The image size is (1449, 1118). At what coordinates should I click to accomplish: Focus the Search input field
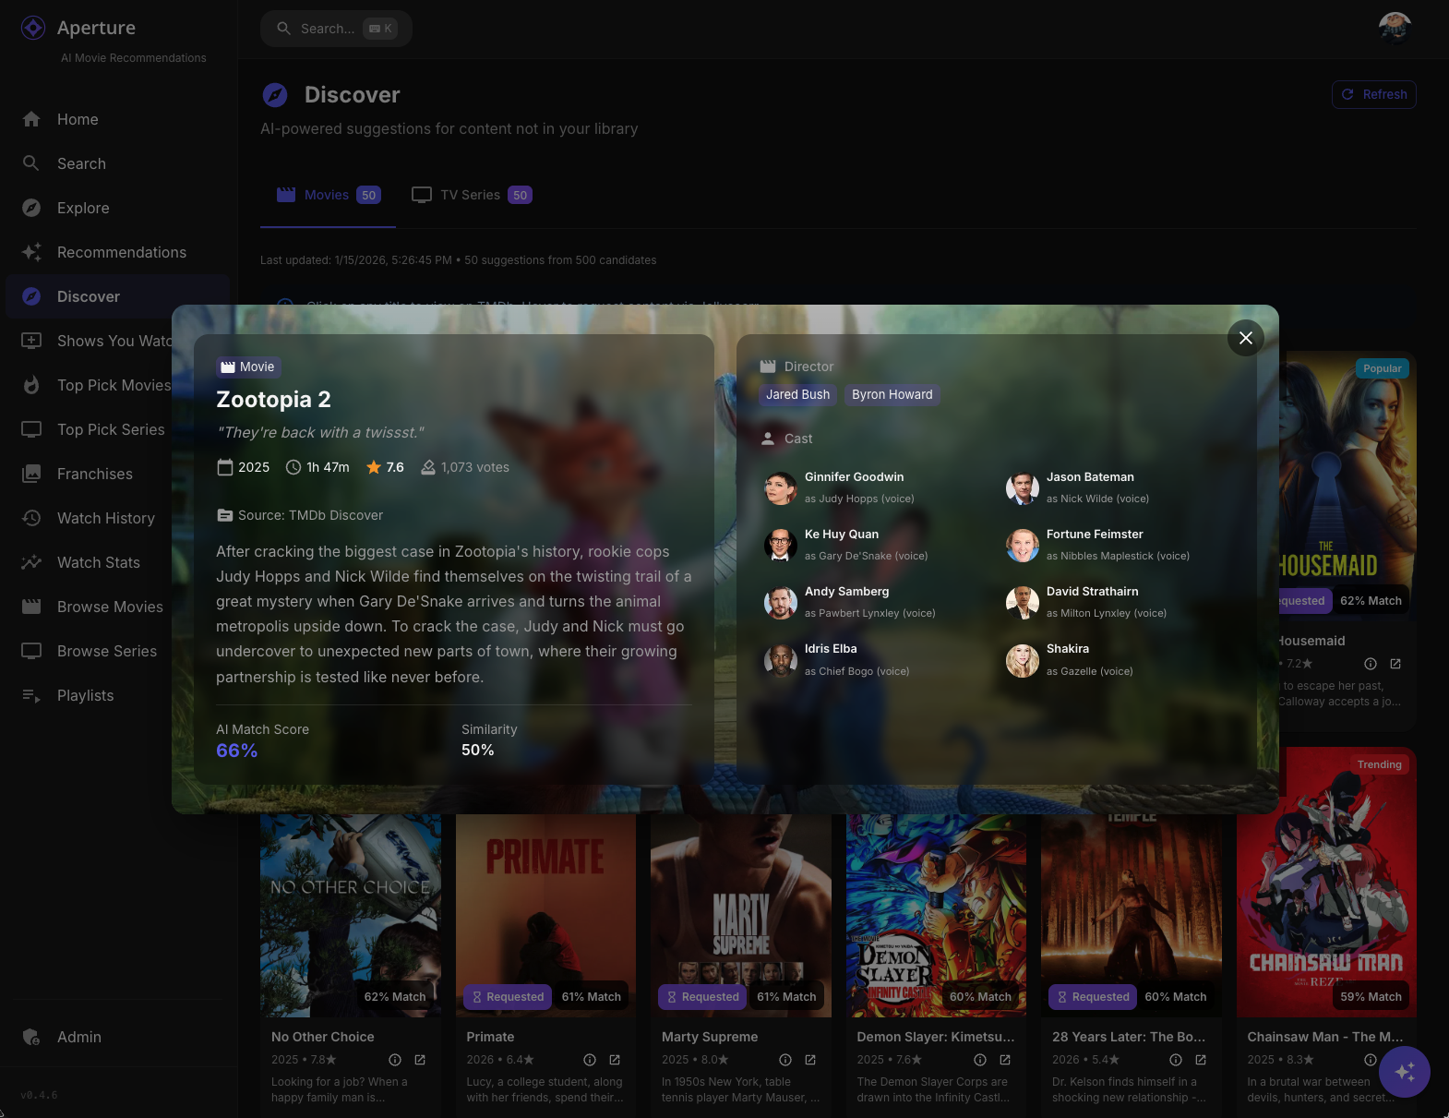[x=336, y=29]
